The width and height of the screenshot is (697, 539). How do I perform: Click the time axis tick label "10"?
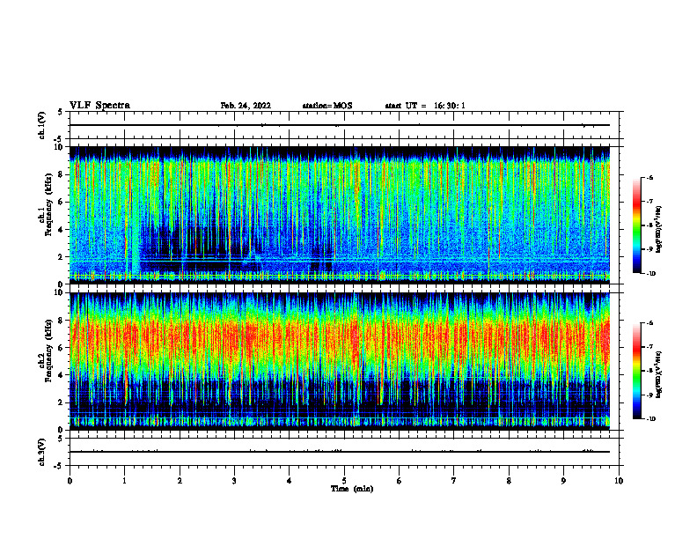619,481
